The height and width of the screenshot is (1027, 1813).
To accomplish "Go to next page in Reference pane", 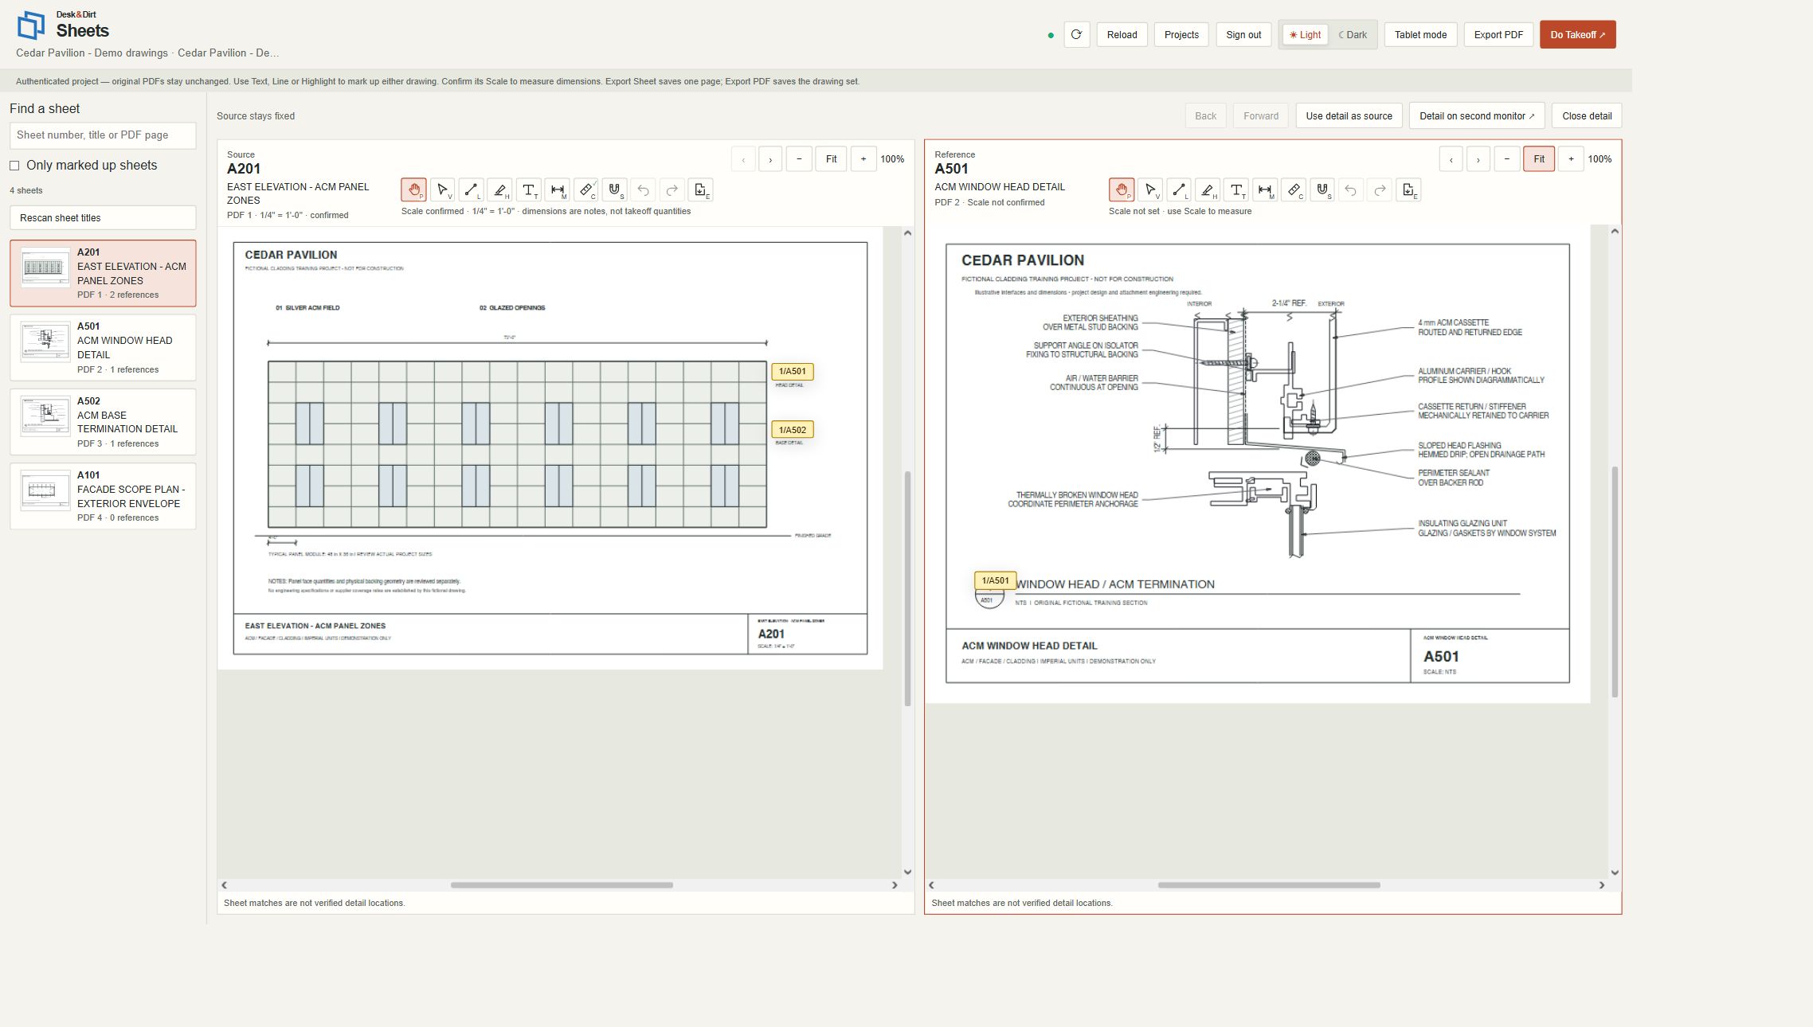I will pyautogui.click(x=1478, y=159).
